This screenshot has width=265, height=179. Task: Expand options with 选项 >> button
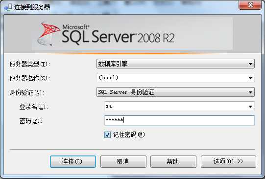pyautogui.click(x=228, y=161)
